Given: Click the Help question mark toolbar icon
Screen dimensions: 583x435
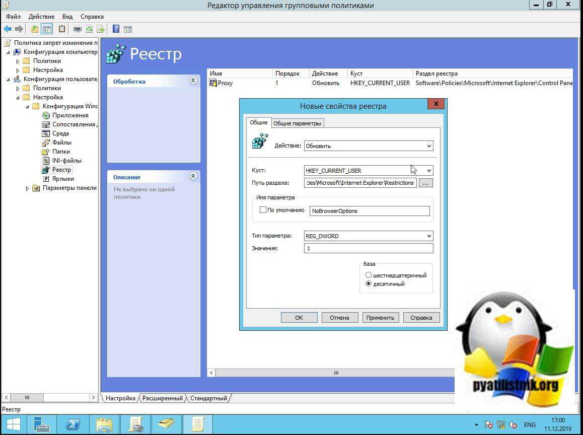Looking at the screenshot, I should [x=116, y=29].
